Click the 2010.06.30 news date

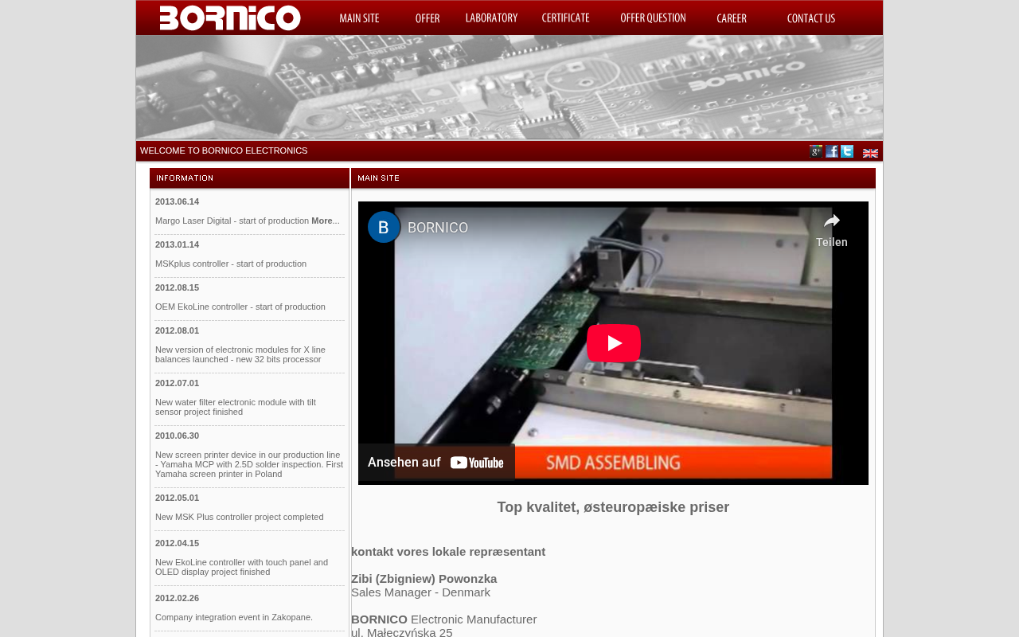178,436
